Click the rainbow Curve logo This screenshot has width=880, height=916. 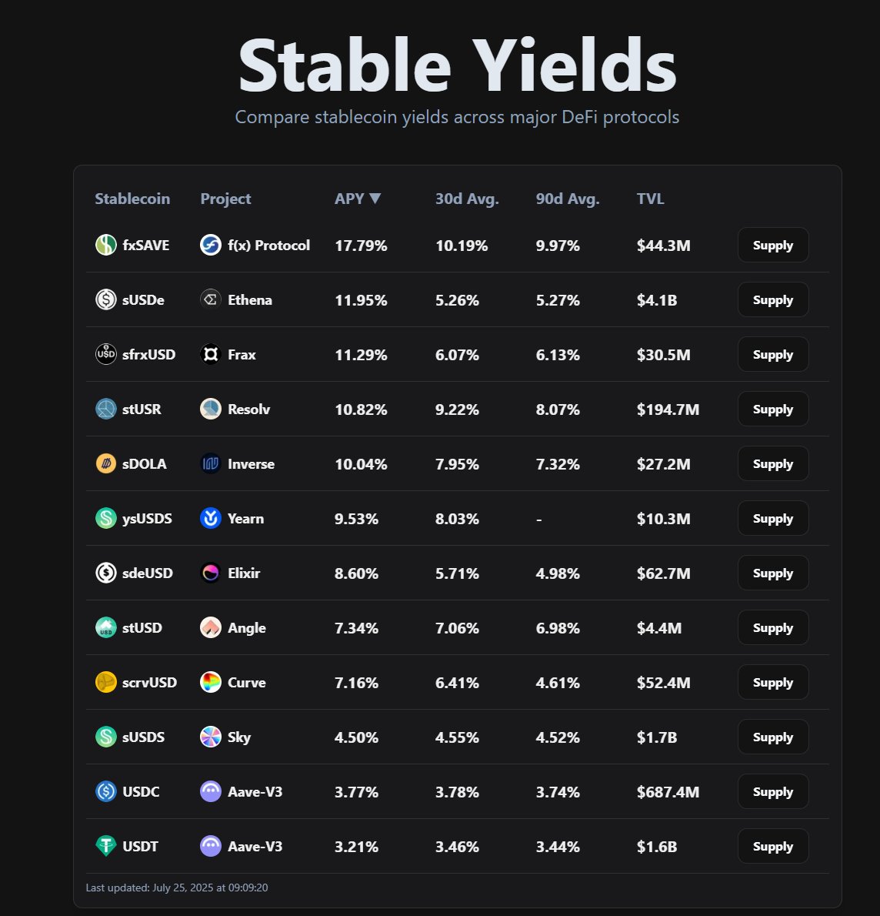(x=210, y=682)
